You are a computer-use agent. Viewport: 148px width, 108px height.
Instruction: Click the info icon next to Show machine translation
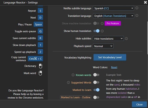102,23
